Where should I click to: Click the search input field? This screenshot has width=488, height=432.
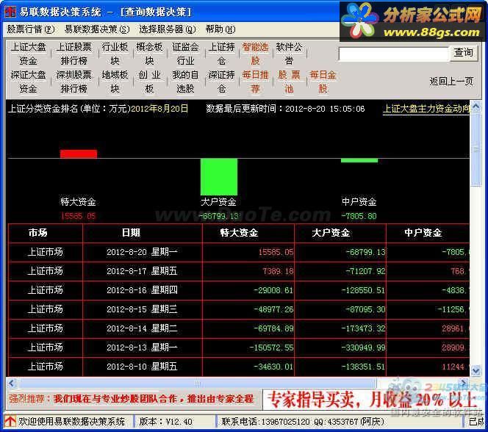click(x=393, y=54)
